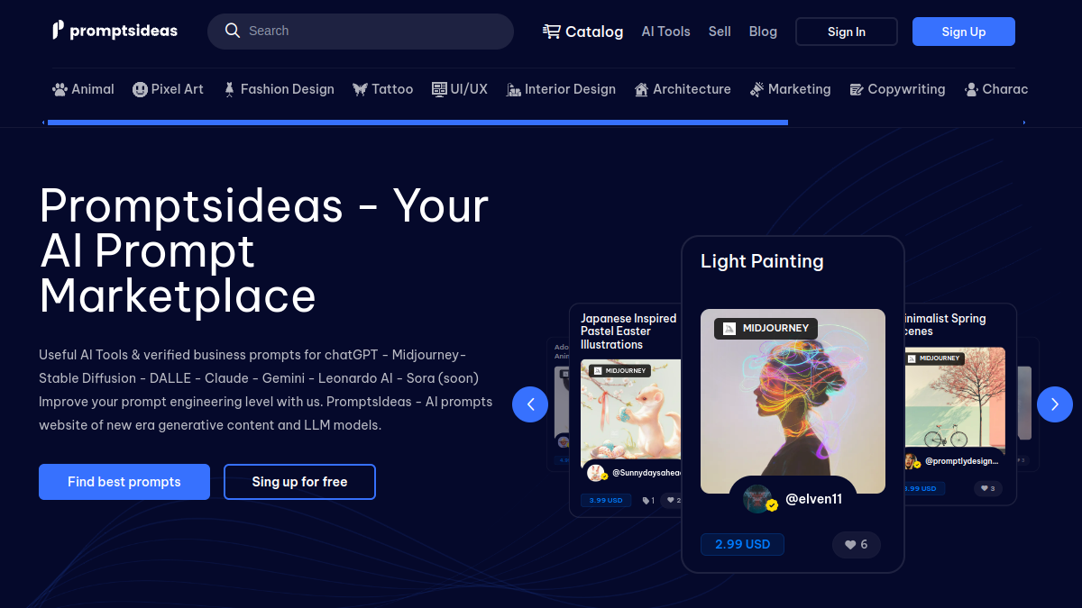1082x608 pixels.
Task: Like Light Painting via the heart with 6
Action: (856, 544)
